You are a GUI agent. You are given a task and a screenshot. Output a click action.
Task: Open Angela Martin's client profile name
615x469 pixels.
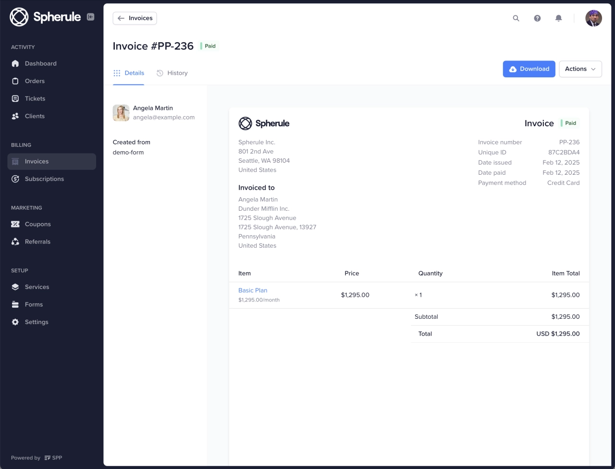point(153,108)
